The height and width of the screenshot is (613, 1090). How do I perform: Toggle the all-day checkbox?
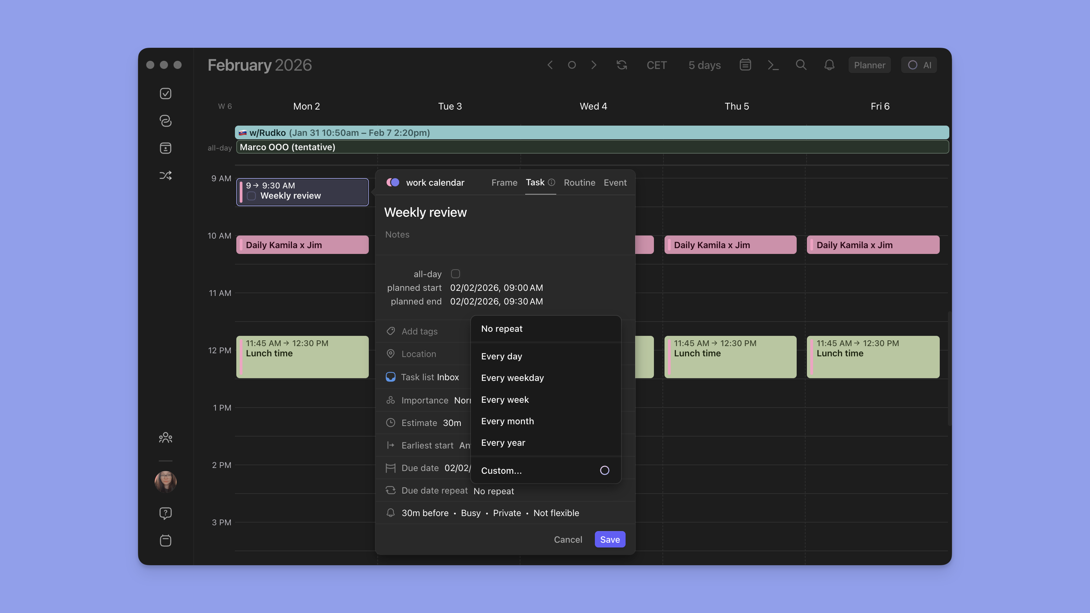[455, 274]
